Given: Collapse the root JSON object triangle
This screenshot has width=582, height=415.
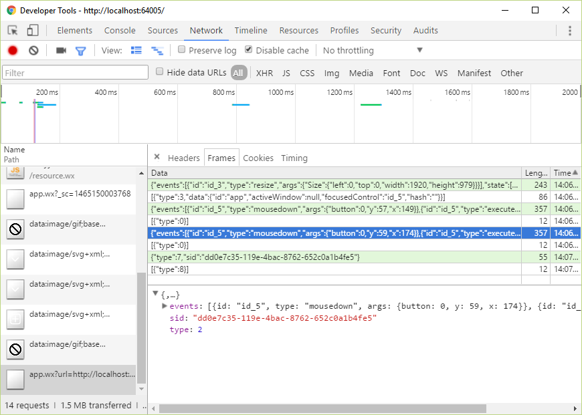Looking at the screenshot, I should coord(155,293).
